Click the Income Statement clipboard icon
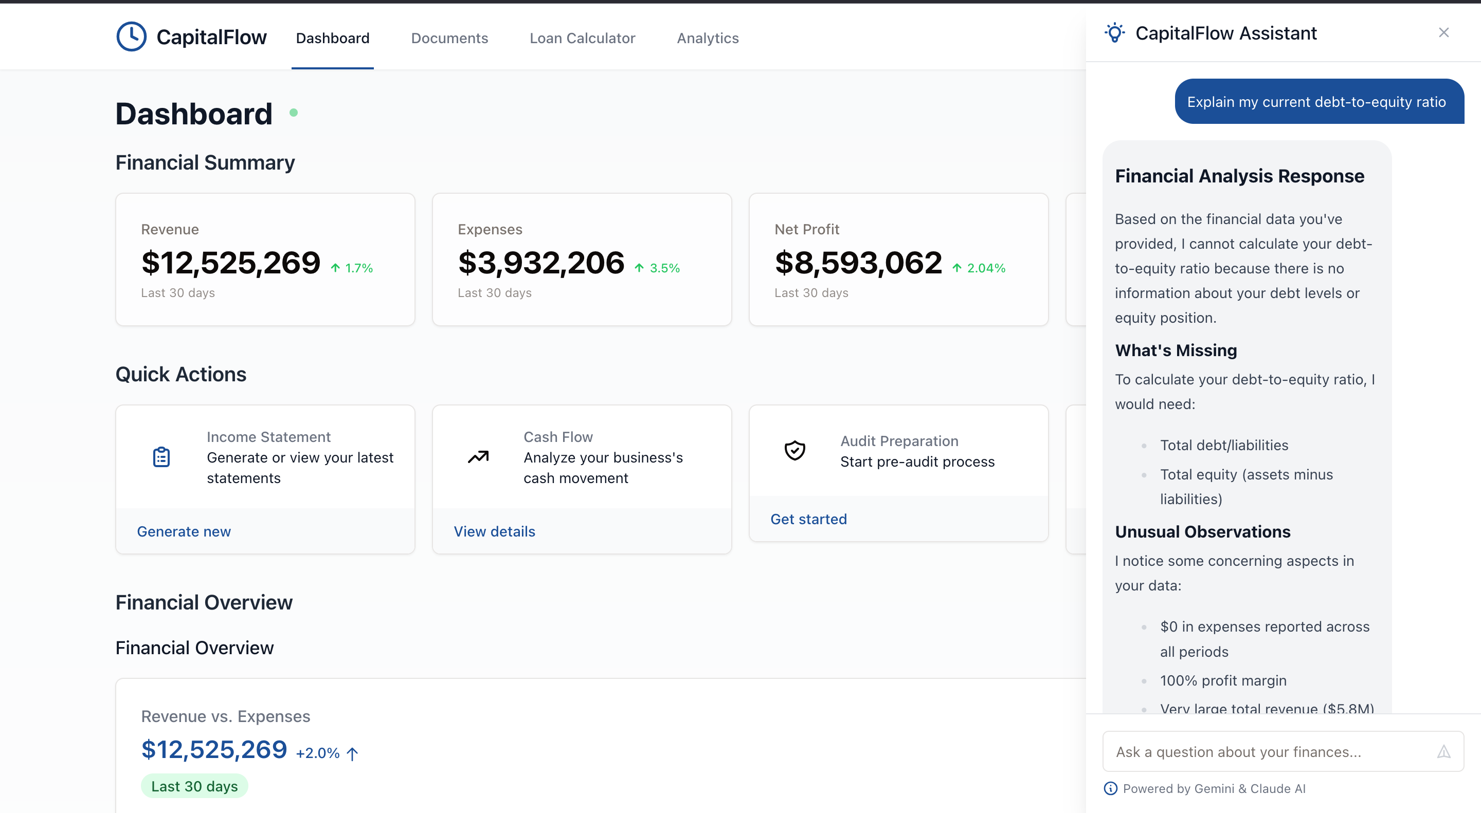Image resolution: width=1481 pixels, height=813 pixels. [161, 457]
